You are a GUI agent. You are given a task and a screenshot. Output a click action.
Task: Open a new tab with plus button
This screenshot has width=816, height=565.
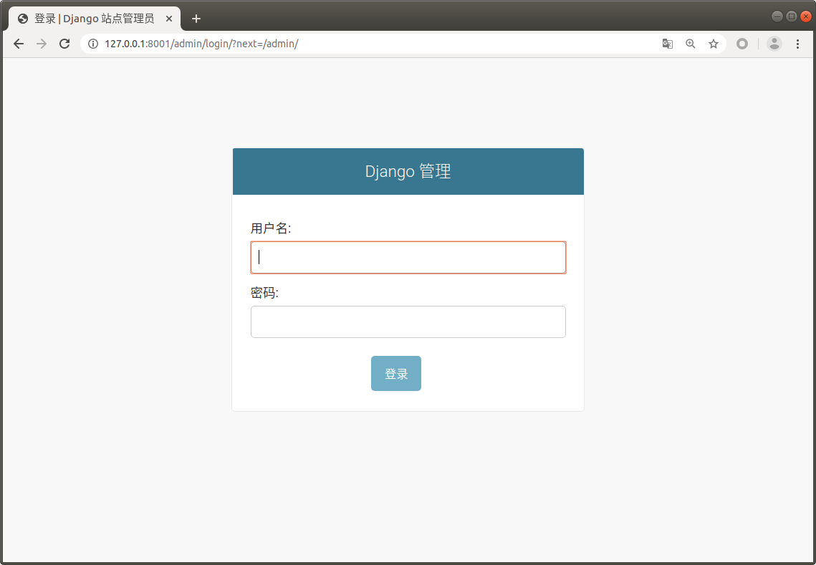[x=196, y=19]
